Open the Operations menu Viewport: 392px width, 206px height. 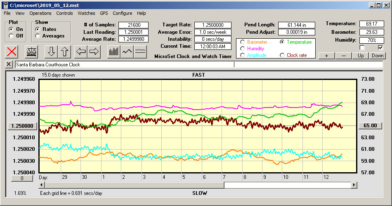[x=40, y=13]
